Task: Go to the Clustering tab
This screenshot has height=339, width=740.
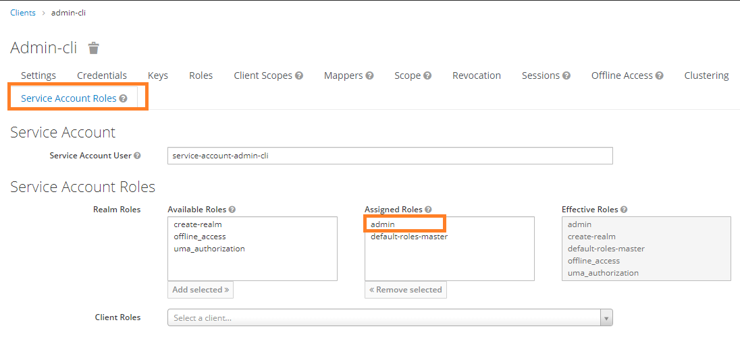Action: [x=706, y=75]
